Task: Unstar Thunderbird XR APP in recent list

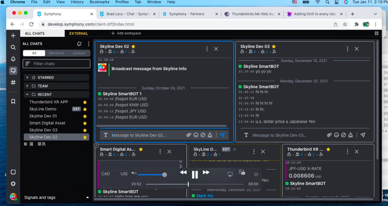Action: coord(85,102)
